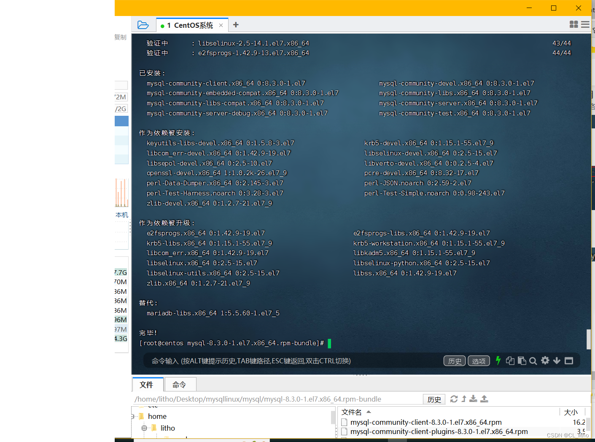Click the 选项 button in command bar
595x442 pixels.
[x=479, y=361]
